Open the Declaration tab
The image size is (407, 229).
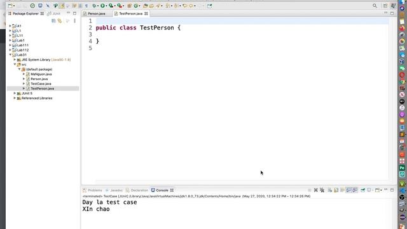point(137,190)
